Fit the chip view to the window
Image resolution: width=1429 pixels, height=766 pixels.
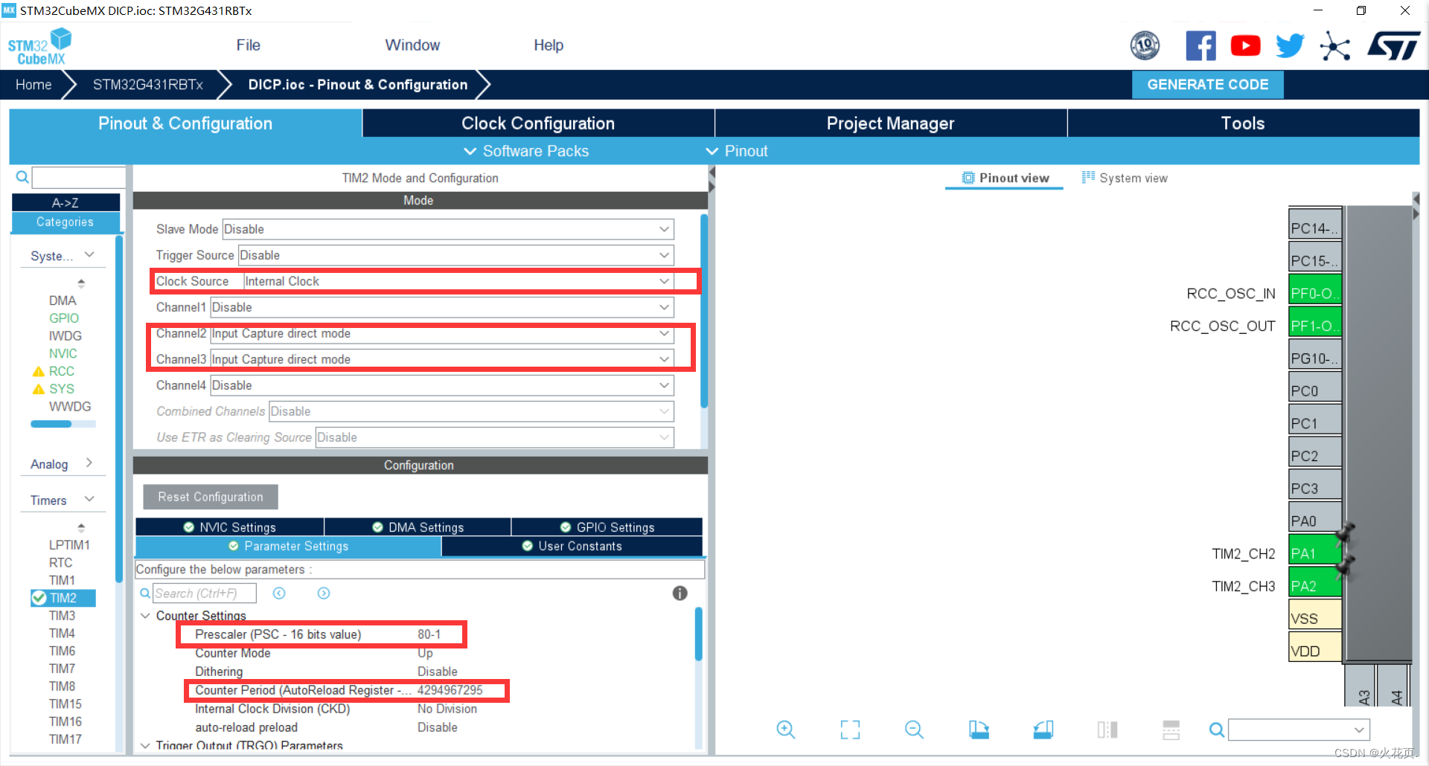(850, 730)
